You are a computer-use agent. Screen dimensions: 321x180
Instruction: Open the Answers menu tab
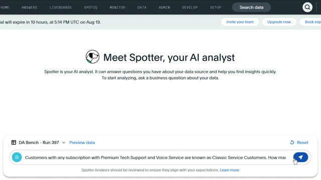click(30, 7)
